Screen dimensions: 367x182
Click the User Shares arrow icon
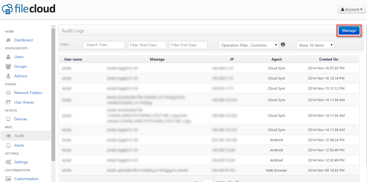click(8, 102)
